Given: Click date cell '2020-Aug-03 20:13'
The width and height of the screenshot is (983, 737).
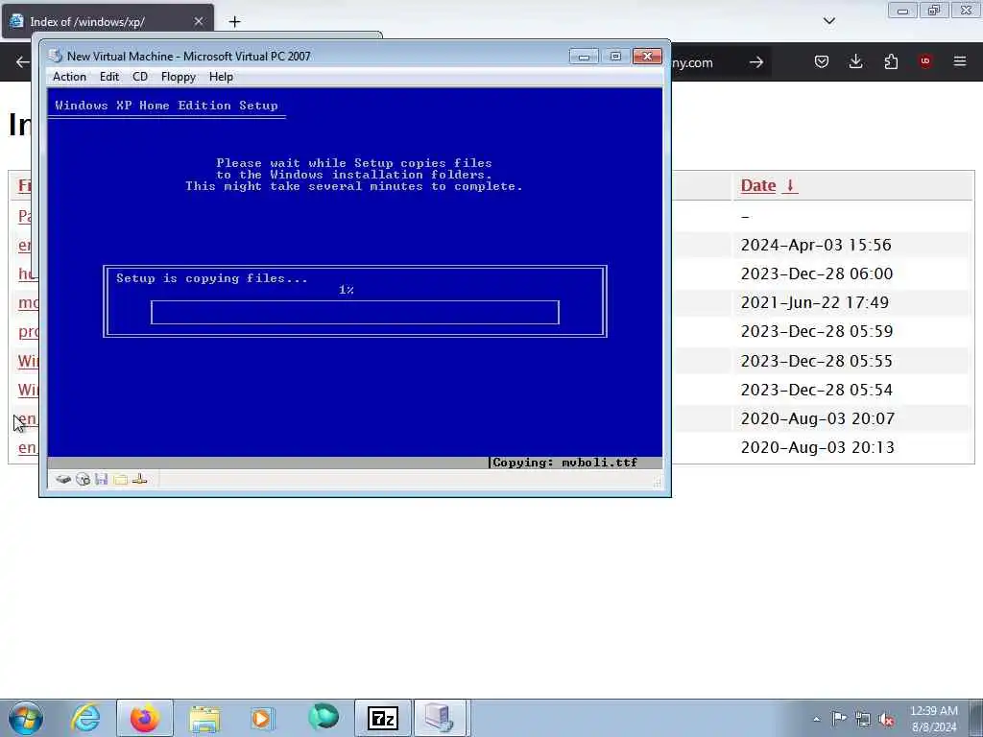Looking at the screenshot, I should click(818, 447).
